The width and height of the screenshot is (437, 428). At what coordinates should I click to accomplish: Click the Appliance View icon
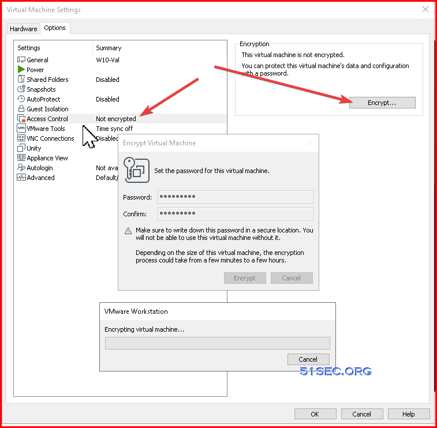(21, 157)
